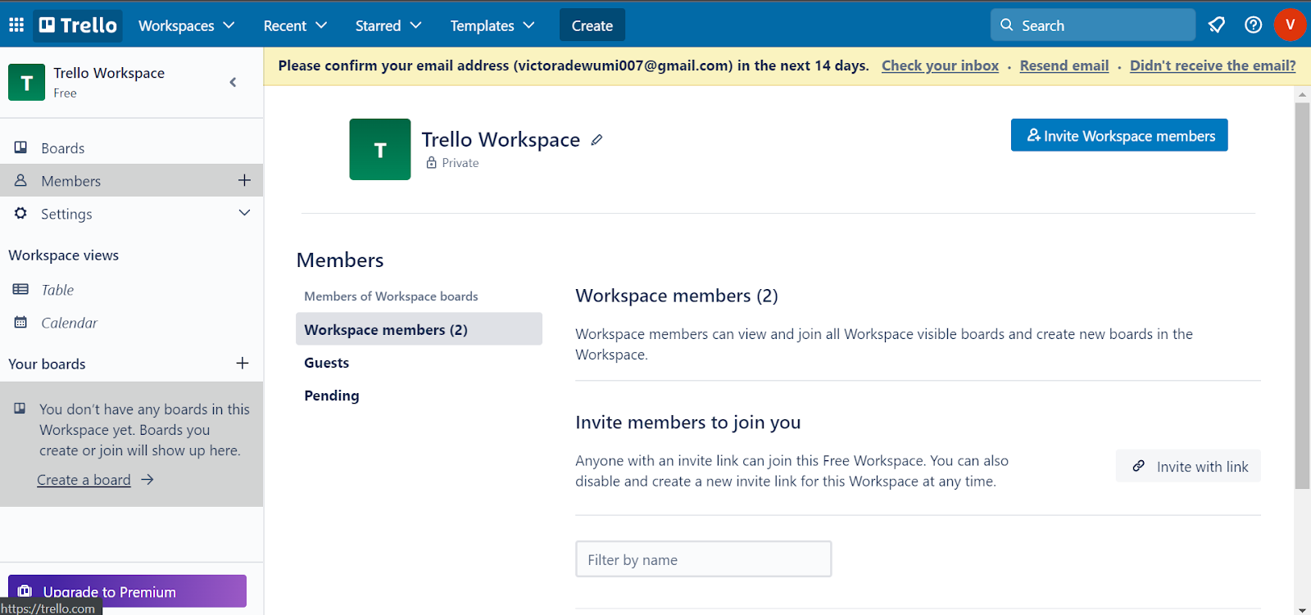Click the Private lock icon
Image resolution: width=1311 pixels, height=615 pixels.
[x=431, y=163]
